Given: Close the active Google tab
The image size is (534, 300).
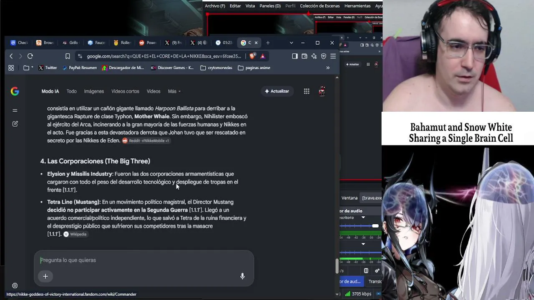Looking at the screenshot, I should (x=256, y=42).
